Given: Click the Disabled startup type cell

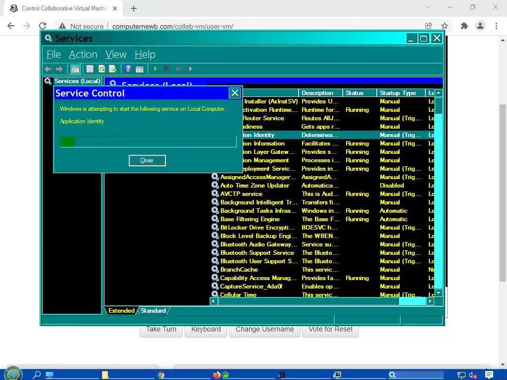Looking at the screenshot, I should [392, 185].
